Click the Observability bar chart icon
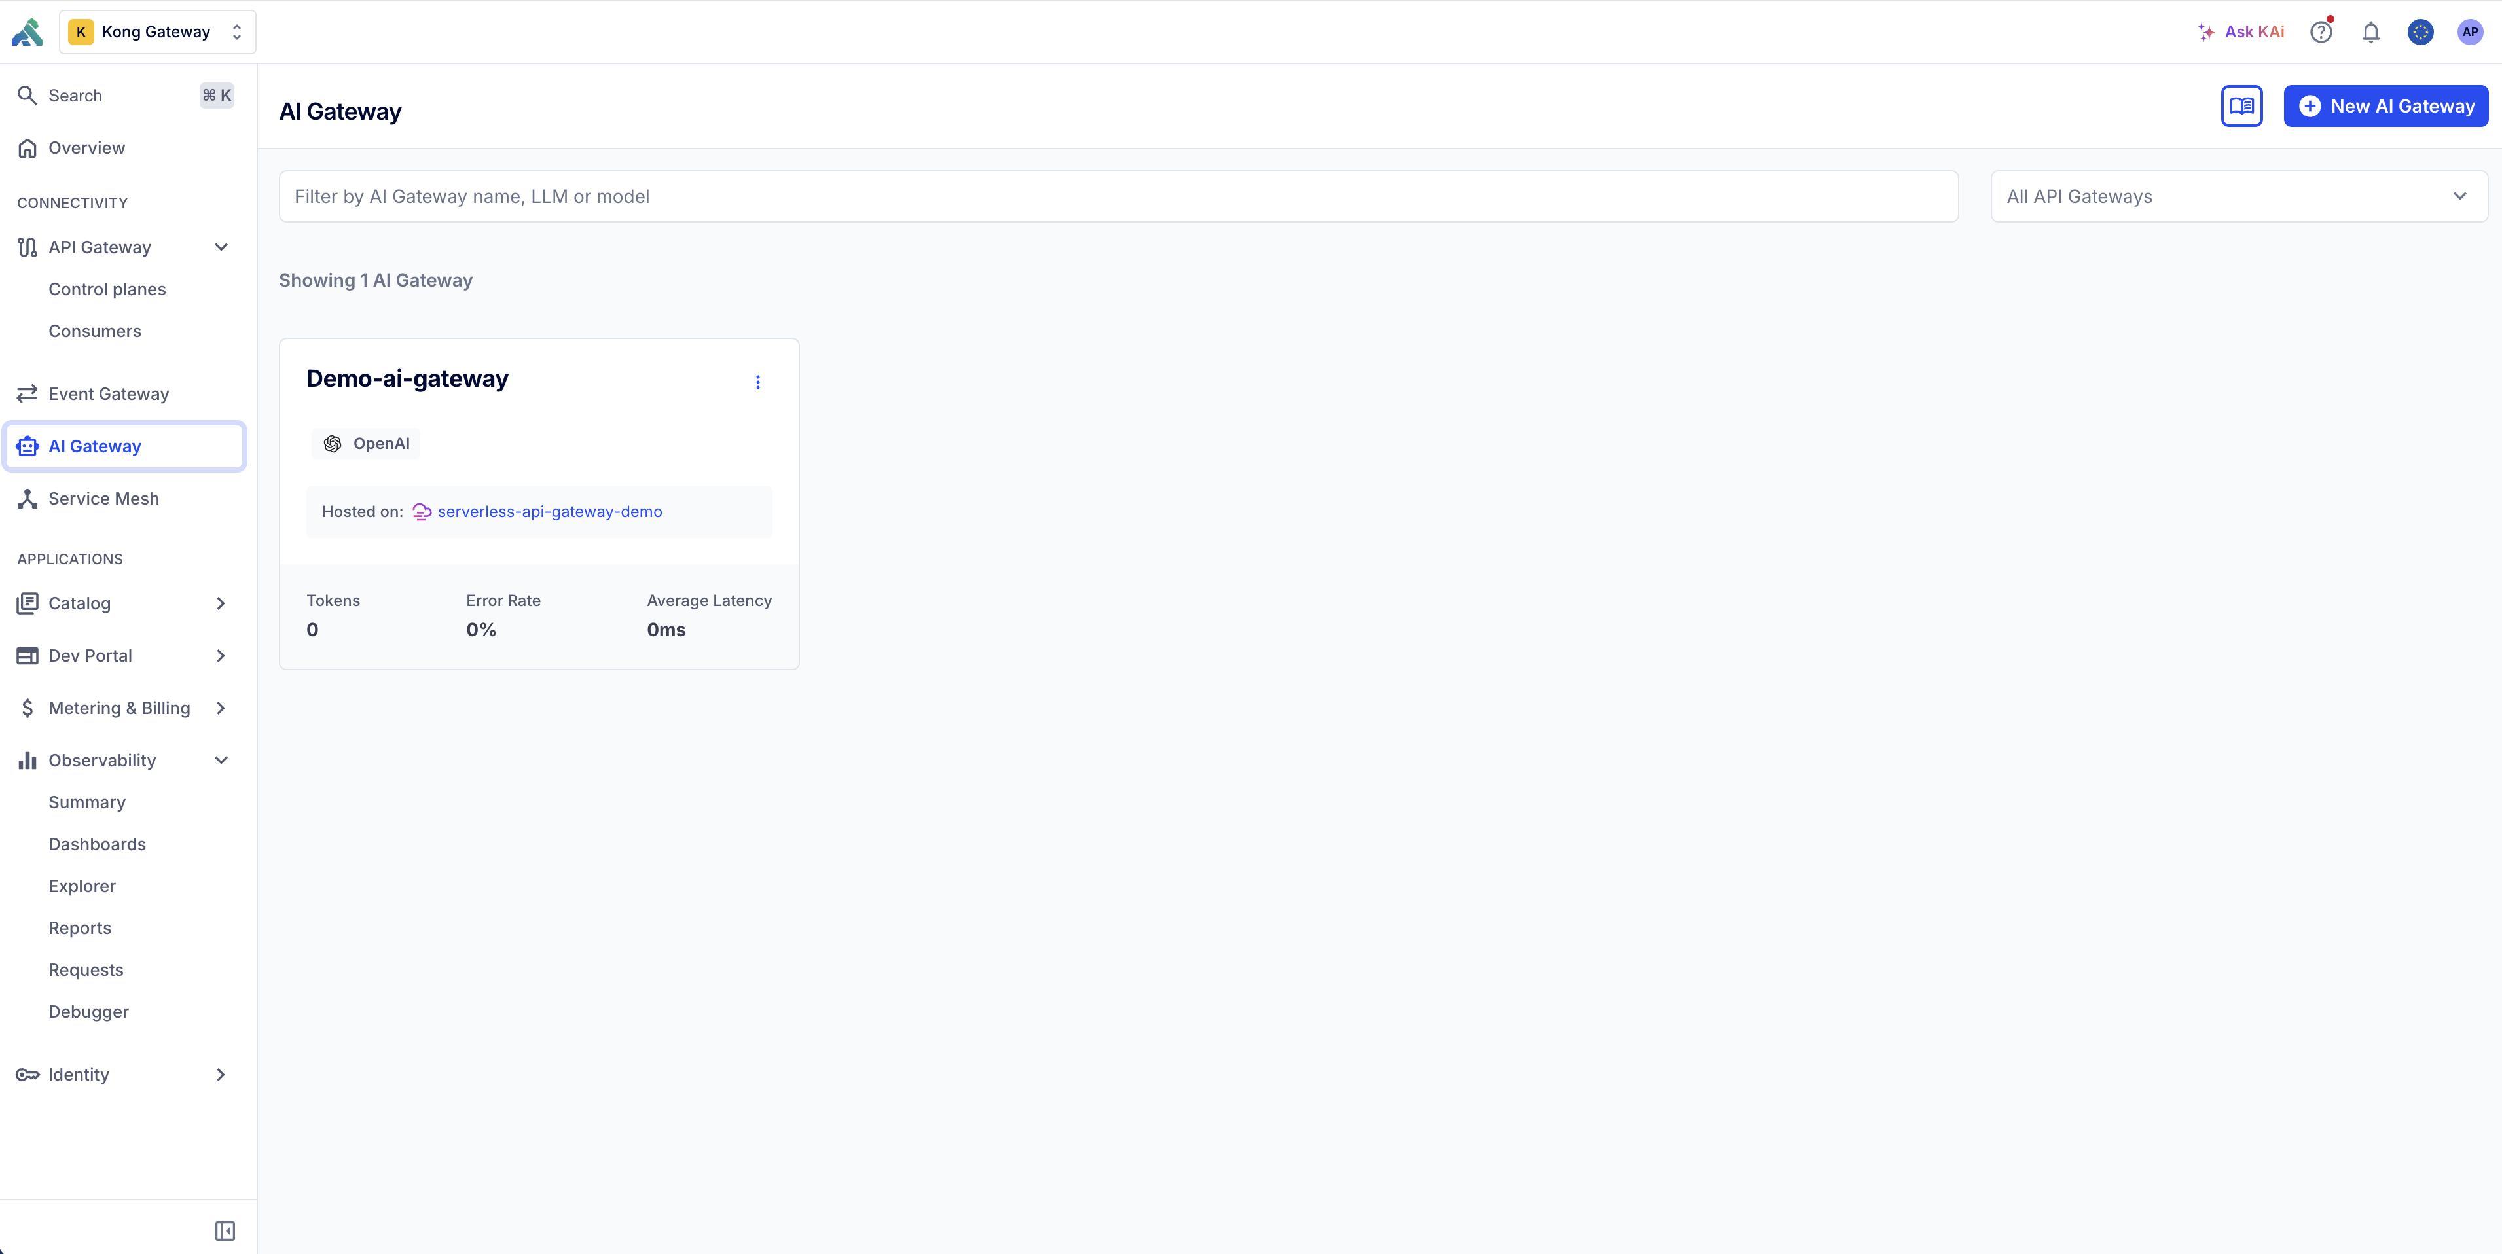This screenshot has width=2502, height=1254. 27,761
